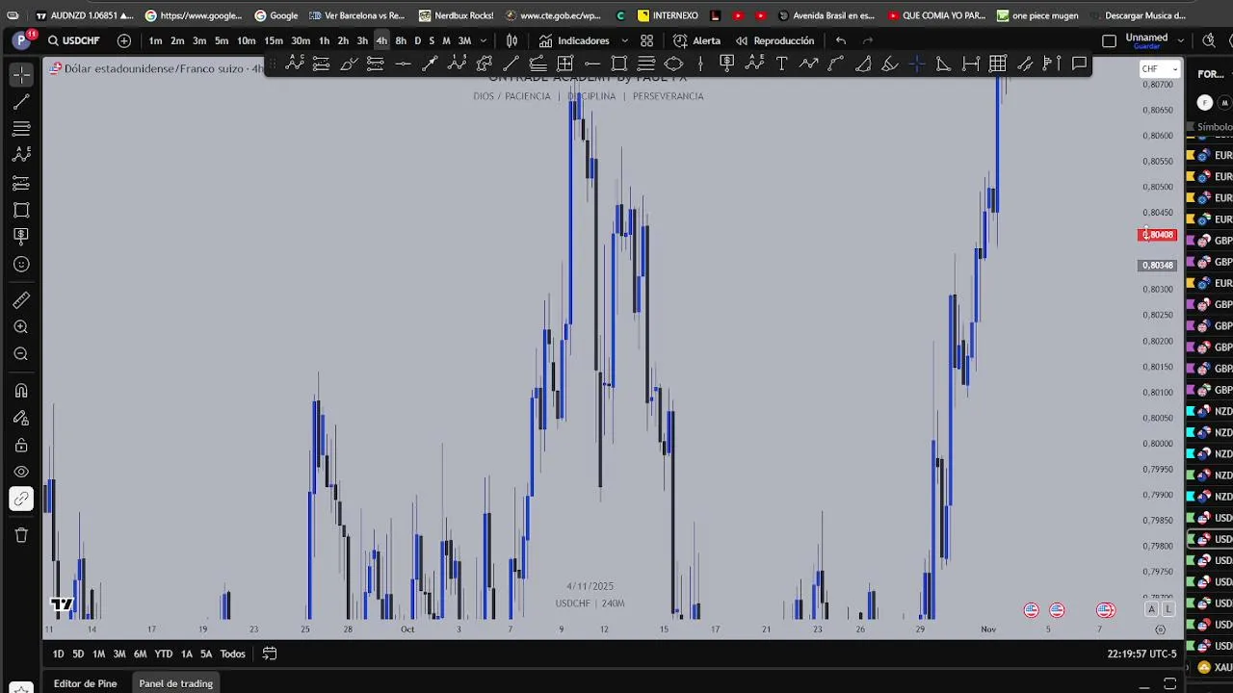Select the blue cross tool in floating toolbar
The image size is (1233, 693).
[x=916, y=64]
